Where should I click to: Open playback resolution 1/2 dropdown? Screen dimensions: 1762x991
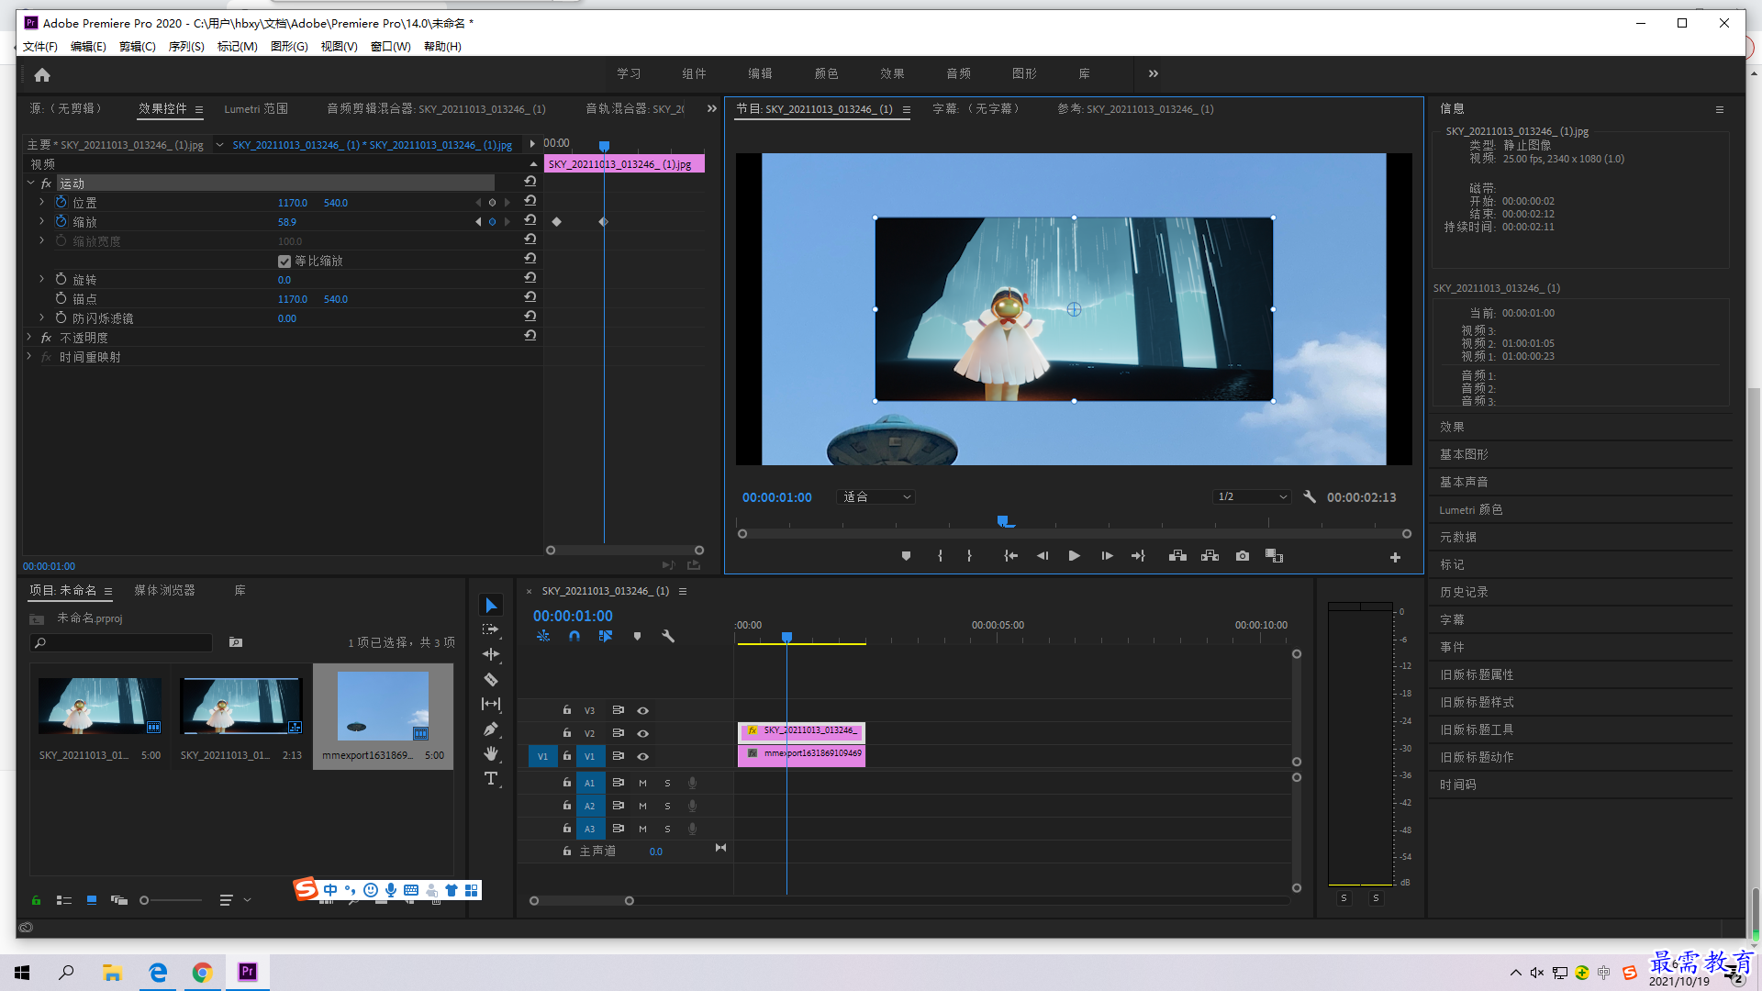(1252, 496)
